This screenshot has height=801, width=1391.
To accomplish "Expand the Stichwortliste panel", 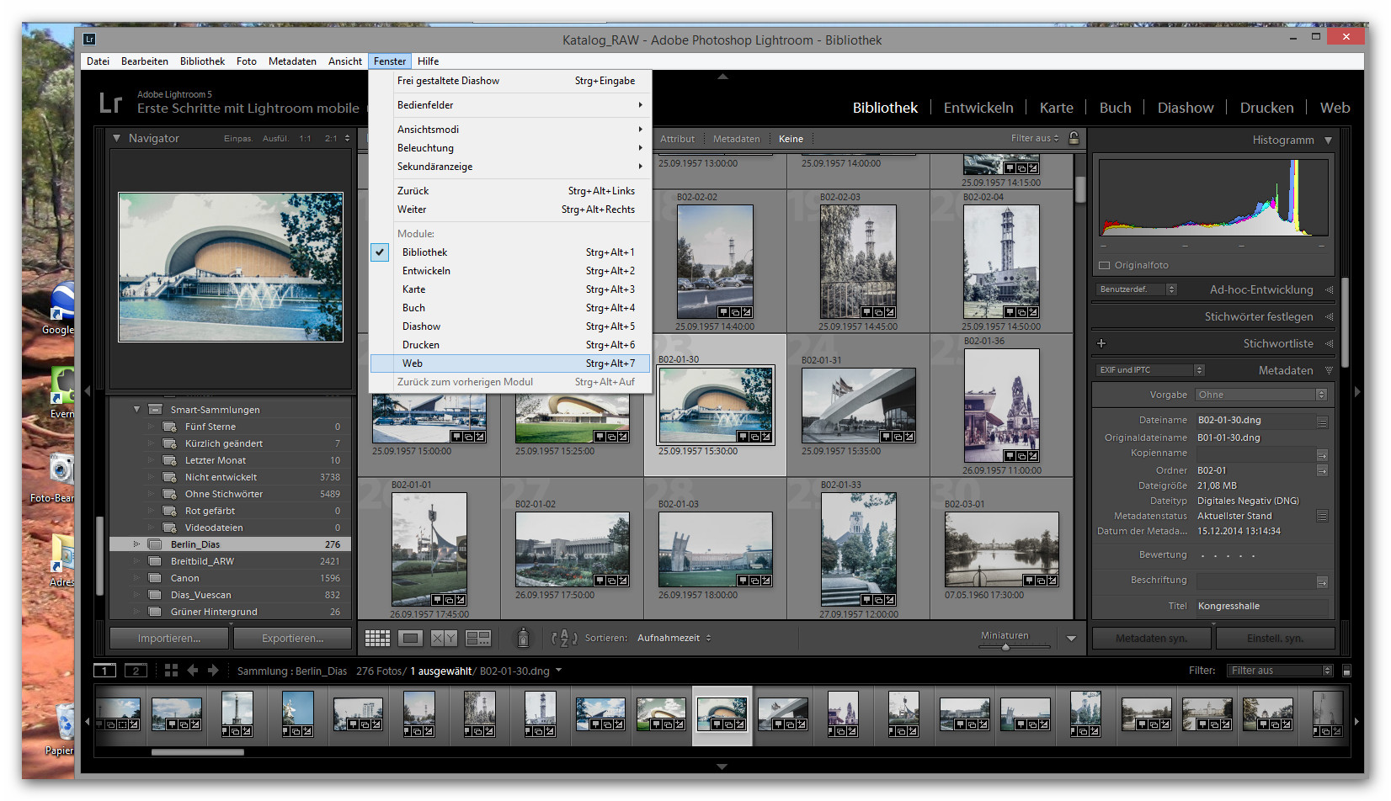I will [x=1329, y=343].
